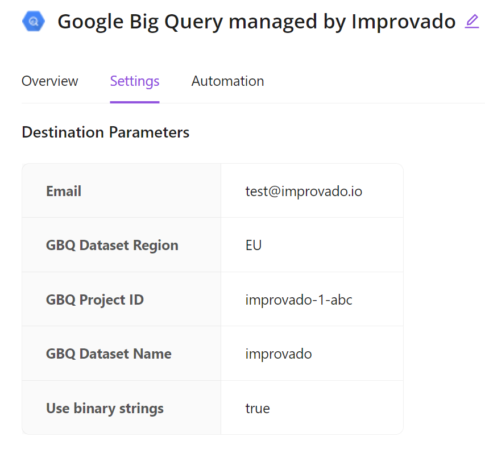
Task: Click the improvado dataset name value
Action: 279,354
